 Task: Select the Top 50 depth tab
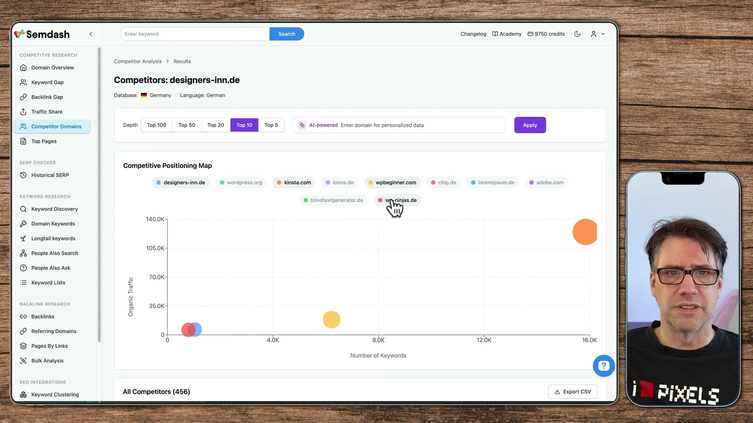[187, 125]
